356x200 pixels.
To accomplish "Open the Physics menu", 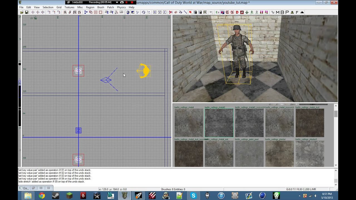I will (121, 7).
